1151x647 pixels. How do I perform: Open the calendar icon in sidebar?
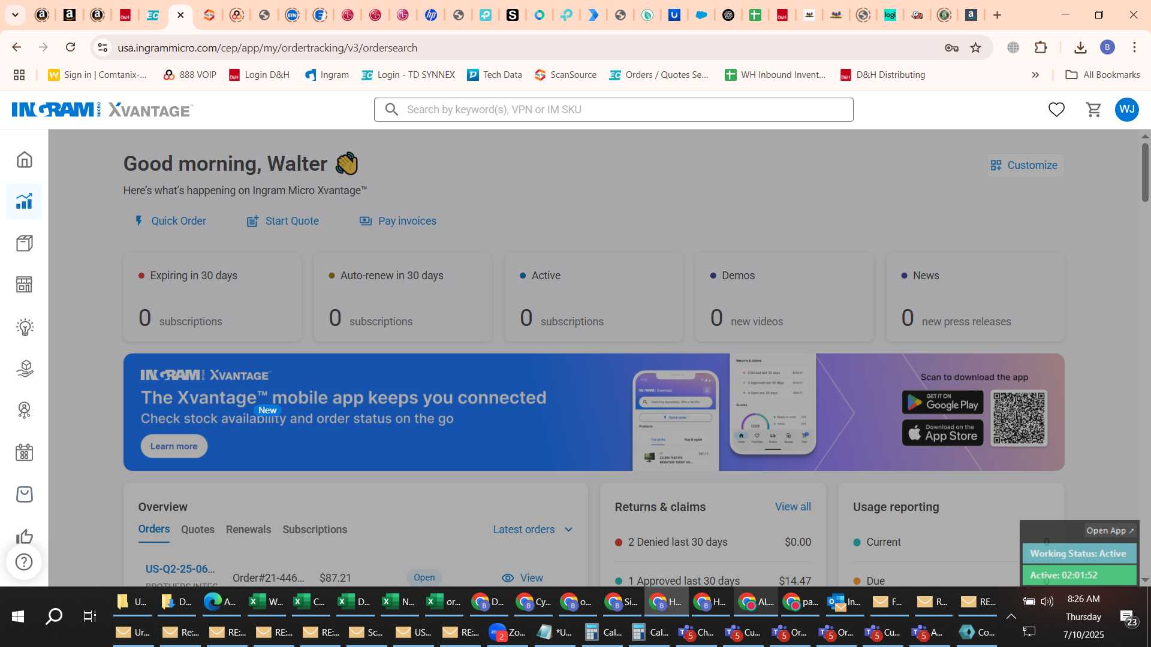click(x=24, y=452)
